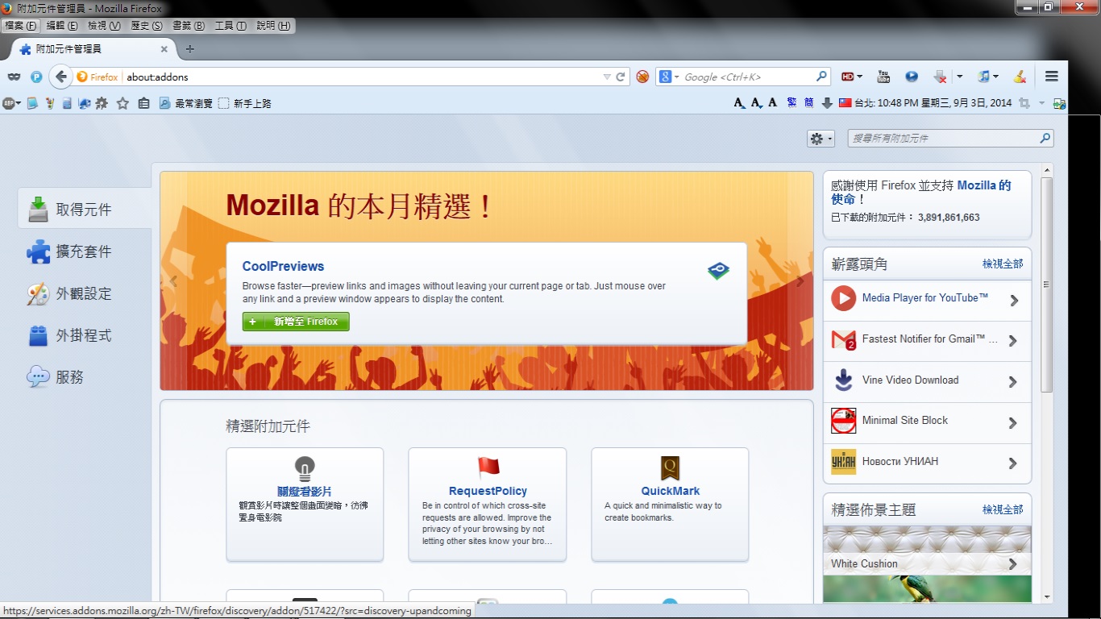Screen dimensions: 1101x619
Task: Click the download icon with red X
Action: 940,77
